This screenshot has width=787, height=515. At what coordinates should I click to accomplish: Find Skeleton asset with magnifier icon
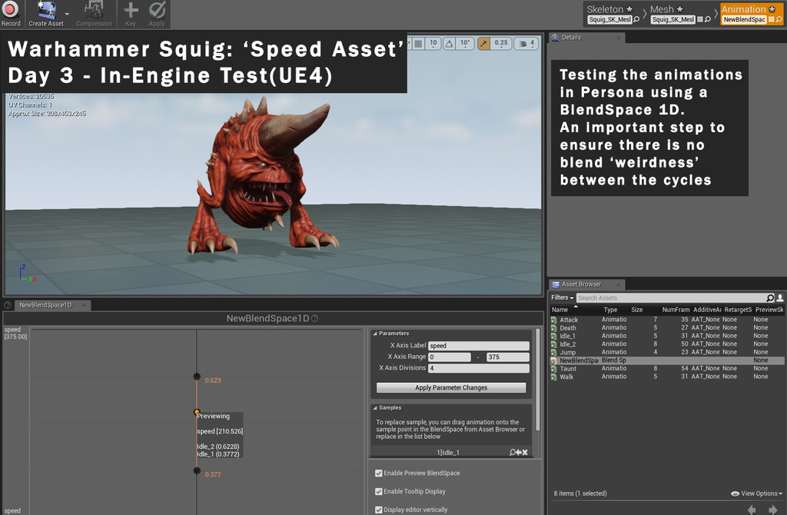click(x=636, y=19)
